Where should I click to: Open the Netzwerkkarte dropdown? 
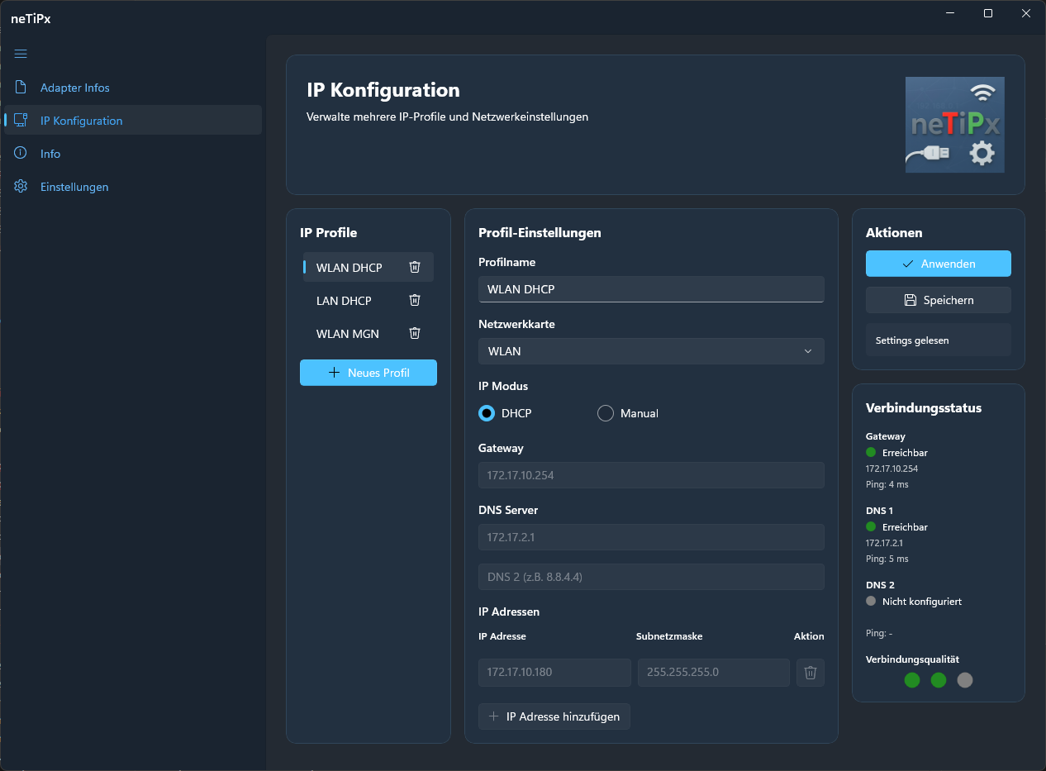pyautogui.click(x=650, y=351)
